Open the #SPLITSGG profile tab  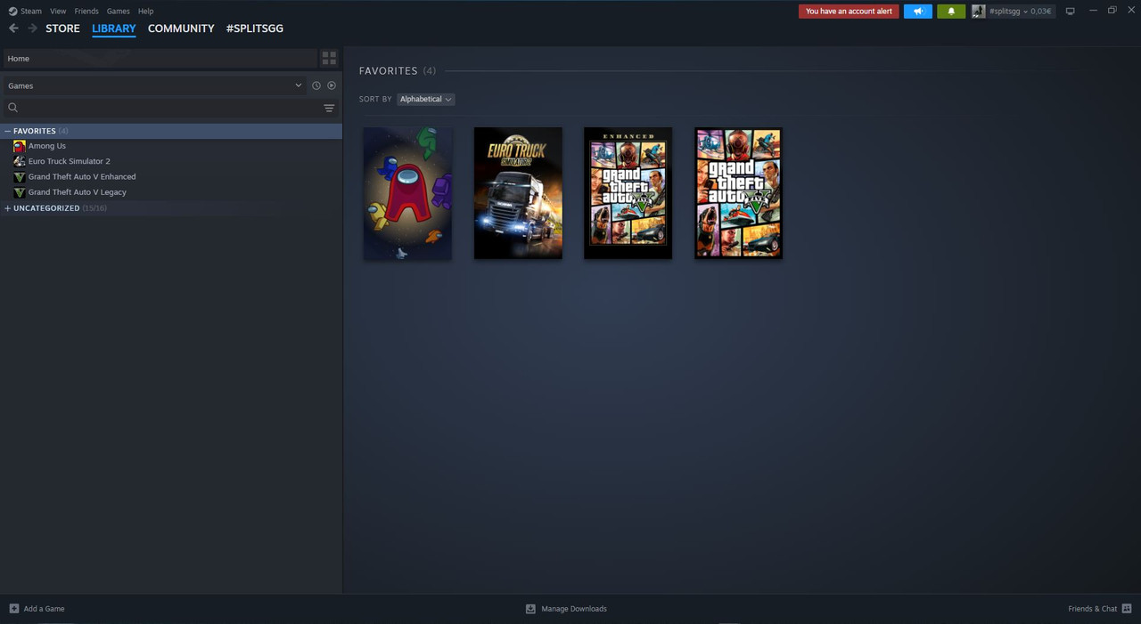pyautogui.click(x=255, y=28)
